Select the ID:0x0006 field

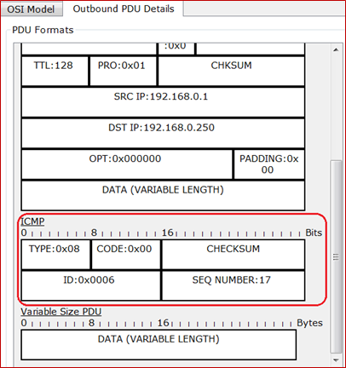click(90, 285)
